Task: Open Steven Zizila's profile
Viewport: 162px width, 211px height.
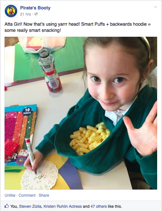Action: (31, 206)
